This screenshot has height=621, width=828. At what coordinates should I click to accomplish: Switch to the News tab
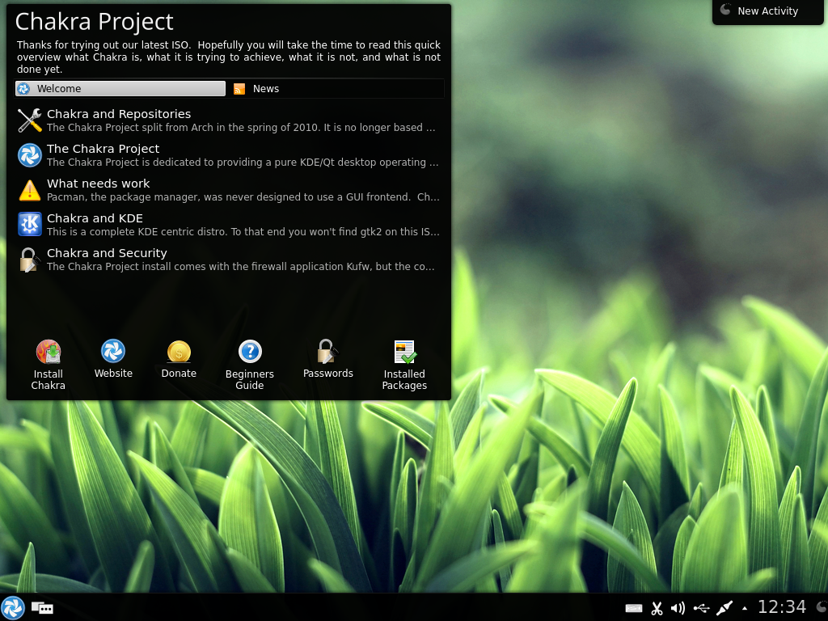pyautogui.click(x=265, y=89)
